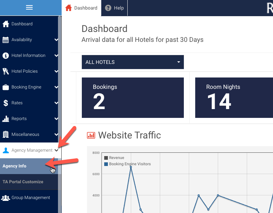Expand the Hotel Information chevron
273x213 pixels.
click(x=56, y=55)
